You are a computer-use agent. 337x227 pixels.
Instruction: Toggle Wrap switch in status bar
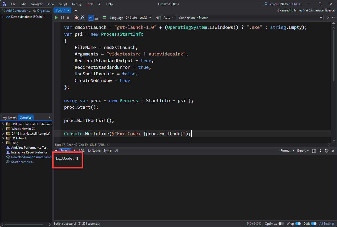(298, 224)
